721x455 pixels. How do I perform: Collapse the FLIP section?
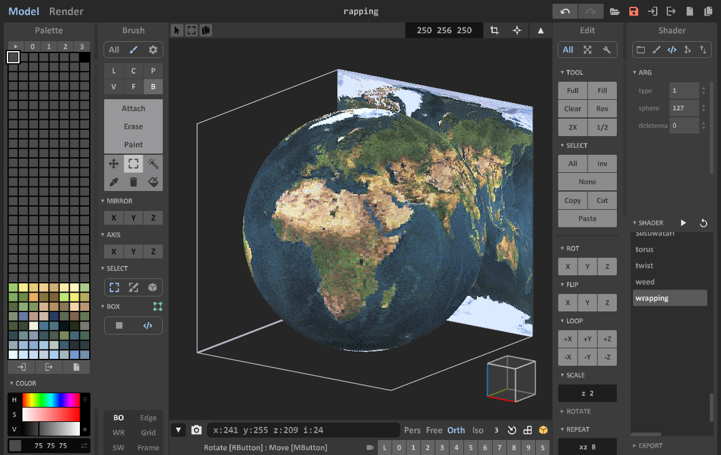point(569,285)
